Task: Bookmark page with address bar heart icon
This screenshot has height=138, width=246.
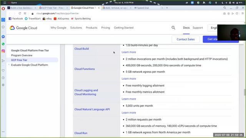Action: pos(237,14)
